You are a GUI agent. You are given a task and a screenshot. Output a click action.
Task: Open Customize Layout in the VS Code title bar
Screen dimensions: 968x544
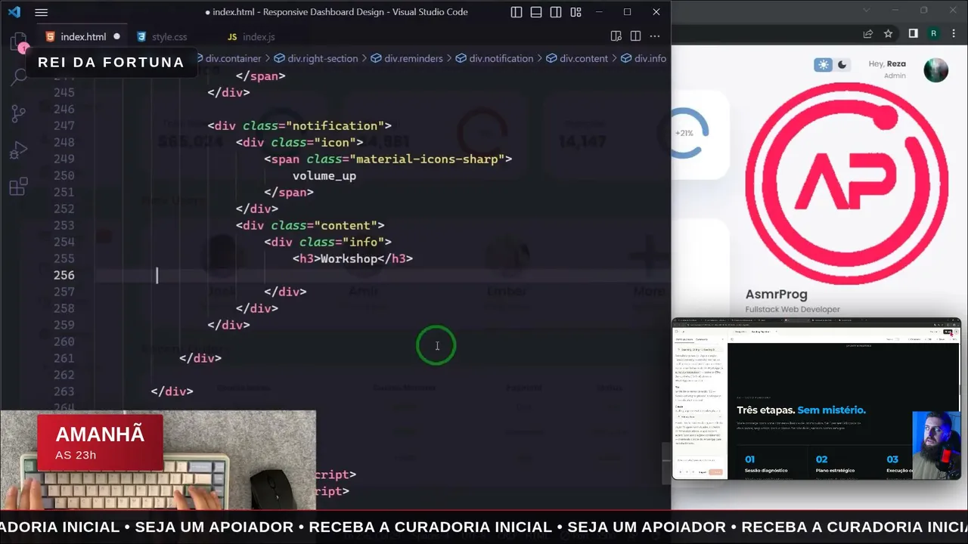click(576, 12)
